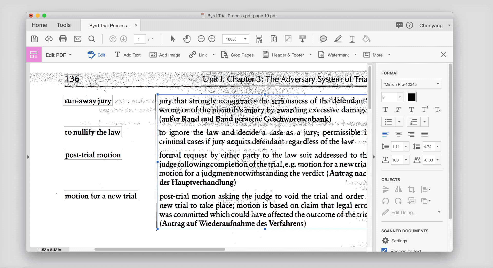The height and width of the screenshot is (268, 493).
Task: Click the pink Edit PDF tool icon
Action: click(x=34, y=55)
